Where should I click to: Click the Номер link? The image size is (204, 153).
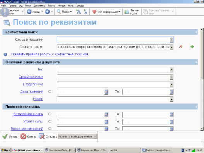[x=38, y=99]
